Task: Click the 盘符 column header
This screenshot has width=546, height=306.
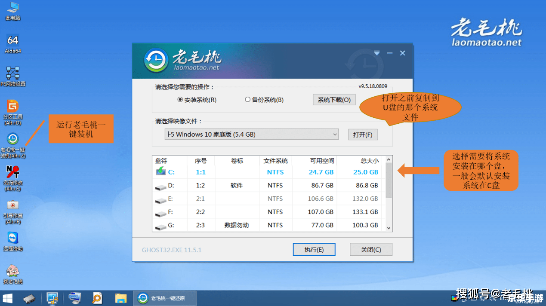Action: coord(170,161)
